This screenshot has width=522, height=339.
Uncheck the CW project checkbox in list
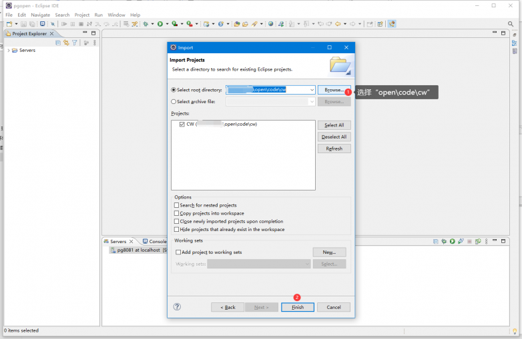click(182, 124)
